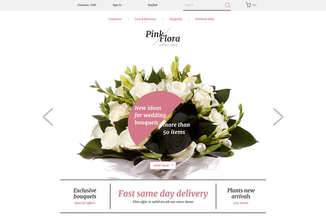
Task: Click the Fast same day delivery banner
Action: pyautogui.click(x=163, y=196)
